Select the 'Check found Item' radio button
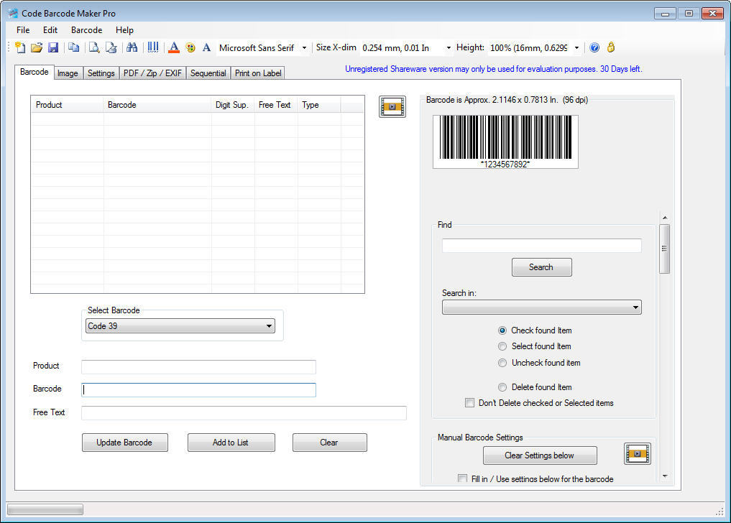Image resolution: width=731 pixels, height=523 pixels. point(502,330)
